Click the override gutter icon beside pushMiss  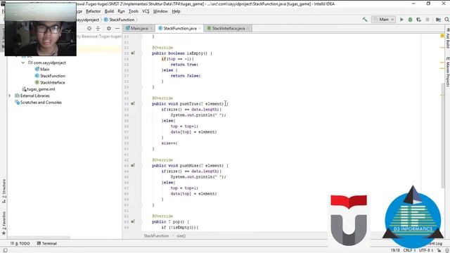[133, 166]
